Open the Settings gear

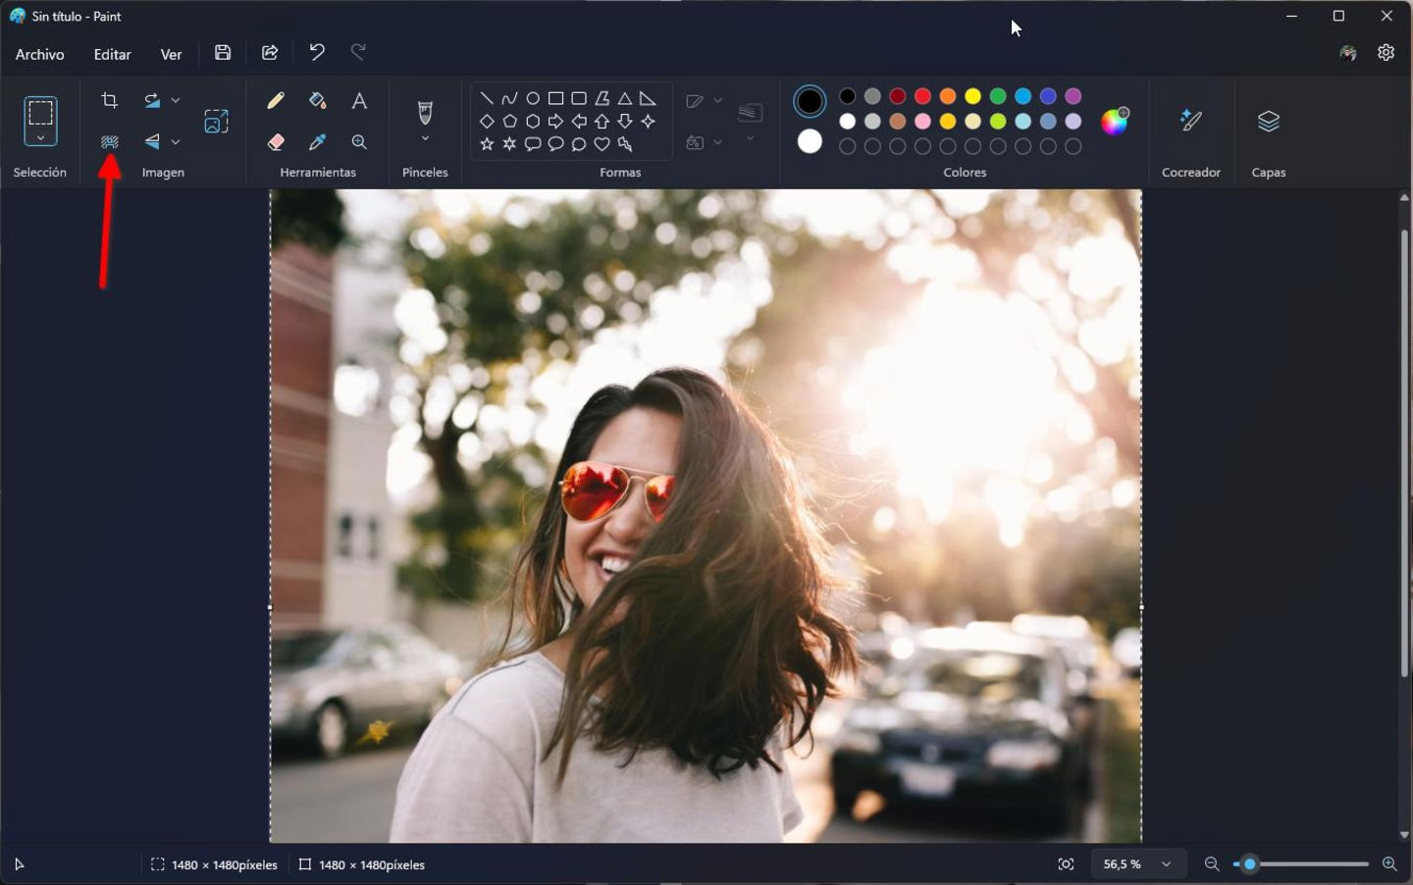point(1386,52)
